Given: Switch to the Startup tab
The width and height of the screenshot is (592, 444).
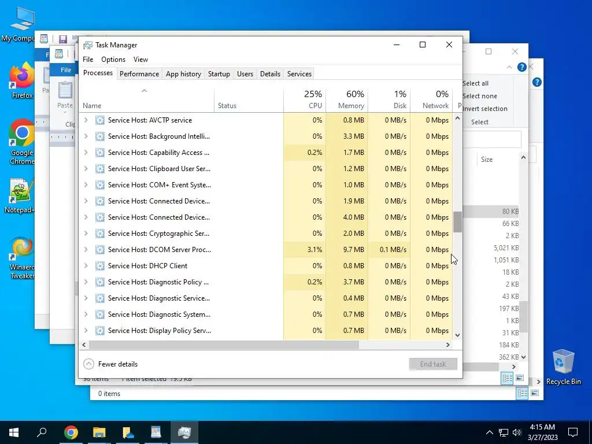Looking at the screenshot, I should point(219,73).
